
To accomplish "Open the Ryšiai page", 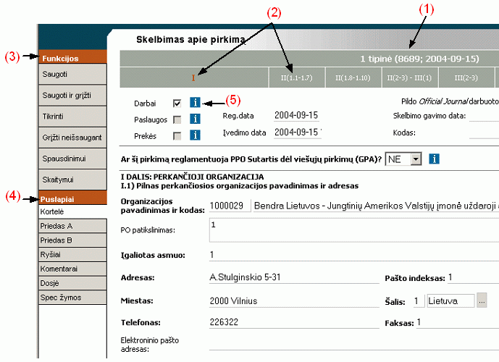I will coord(72,254).
